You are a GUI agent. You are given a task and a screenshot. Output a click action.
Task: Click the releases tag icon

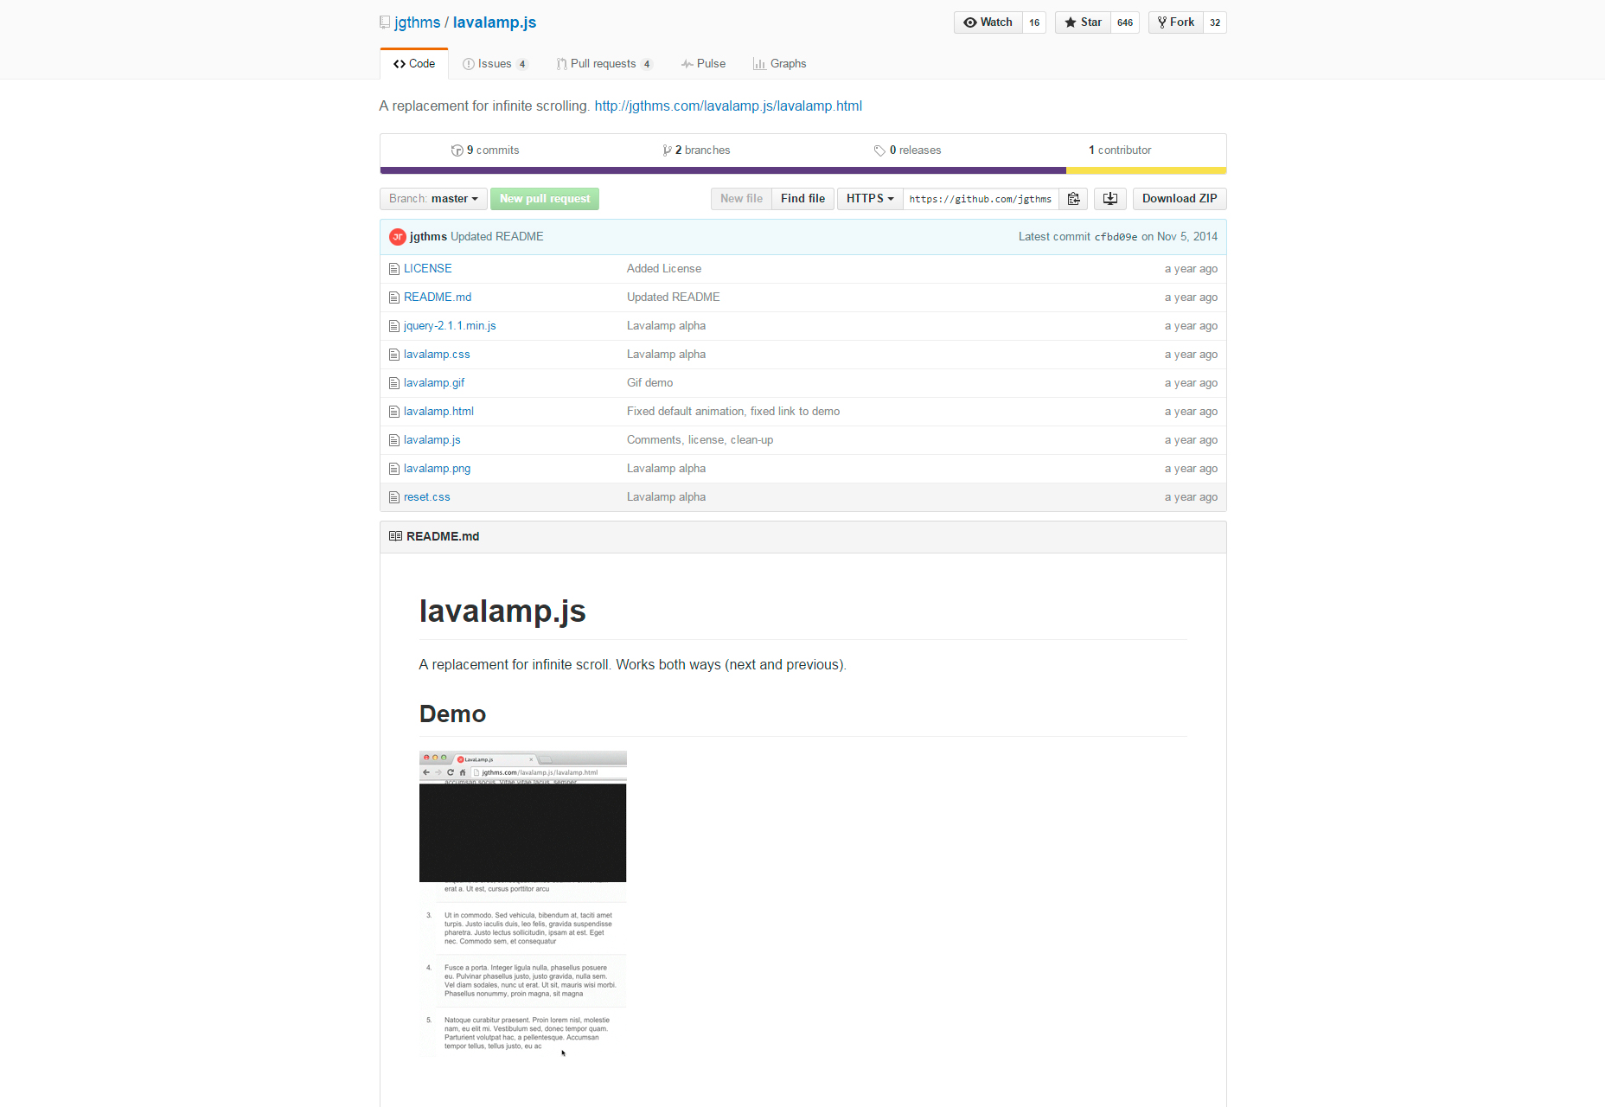[879, 150]
